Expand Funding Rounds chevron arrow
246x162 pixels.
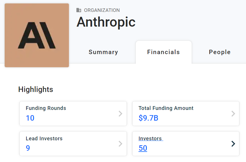120,114
